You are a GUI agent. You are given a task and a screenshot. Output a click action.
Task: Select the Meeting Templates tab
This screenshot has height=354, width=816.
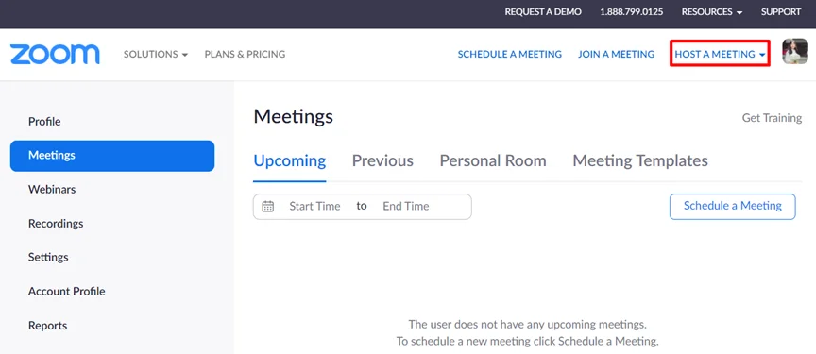640,160
